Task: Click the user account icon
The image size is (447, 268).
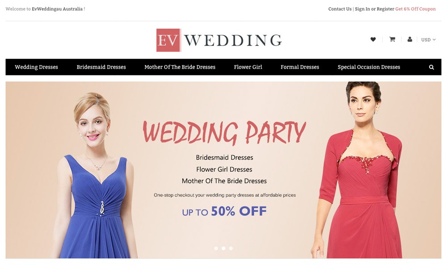Action: pyautogui.click(x=409, y=39)
